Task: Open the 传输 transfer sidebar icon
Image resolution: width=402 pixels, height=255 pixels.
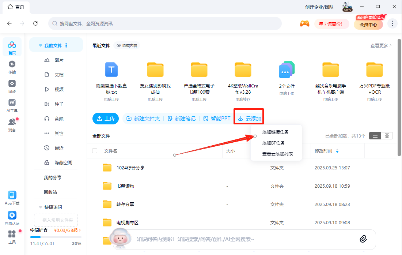Action: tap(12, 67)
